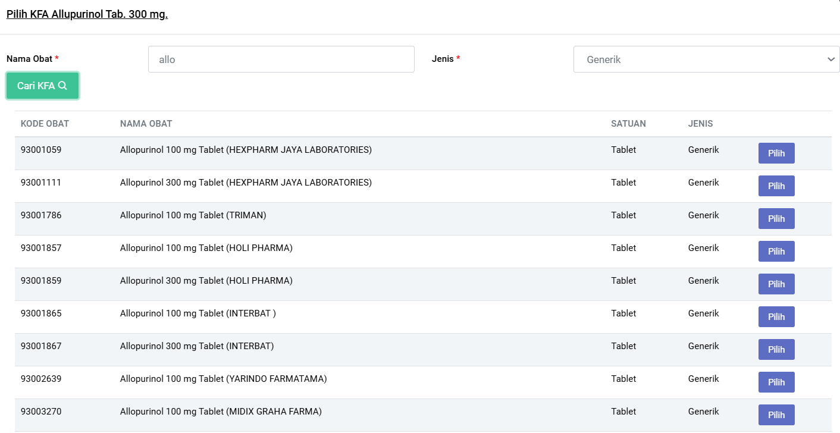Click Pilih for kode obat 93001059
This screenshot has width=840, height=433.
coord(776,153)
